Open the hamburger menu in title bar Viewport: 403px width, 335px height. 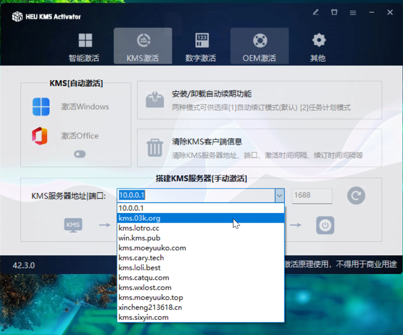tap(353, 12)
